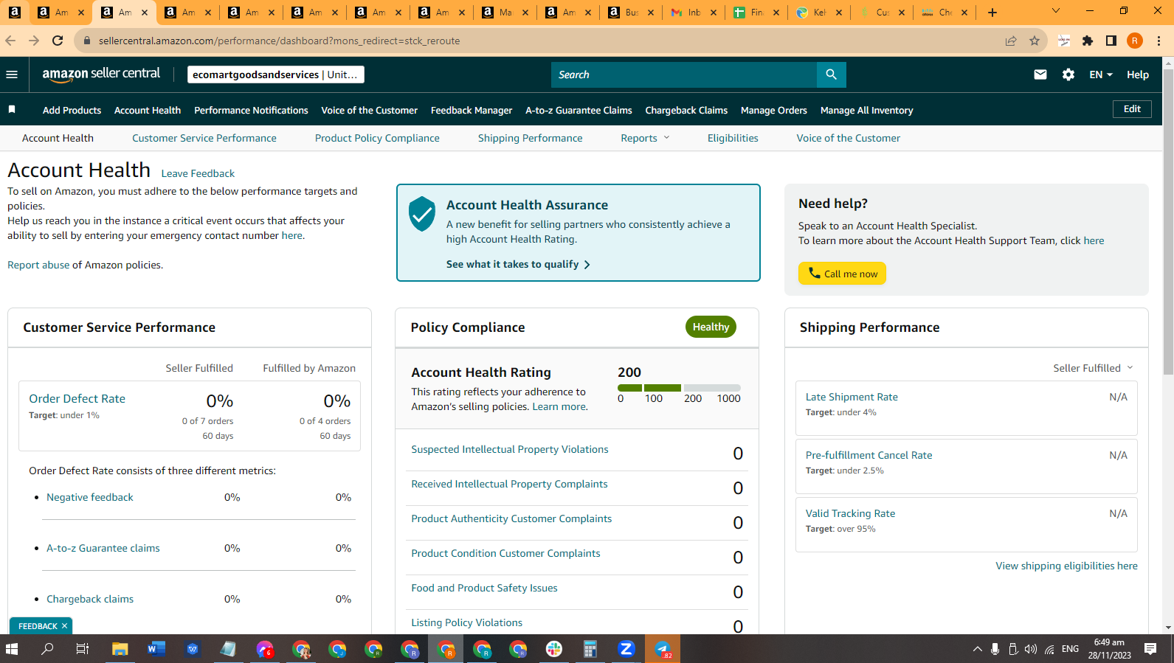Focus the Seller Central Search field
Image resolution: width=1174 pixels, height=663 pixels.
683,74
